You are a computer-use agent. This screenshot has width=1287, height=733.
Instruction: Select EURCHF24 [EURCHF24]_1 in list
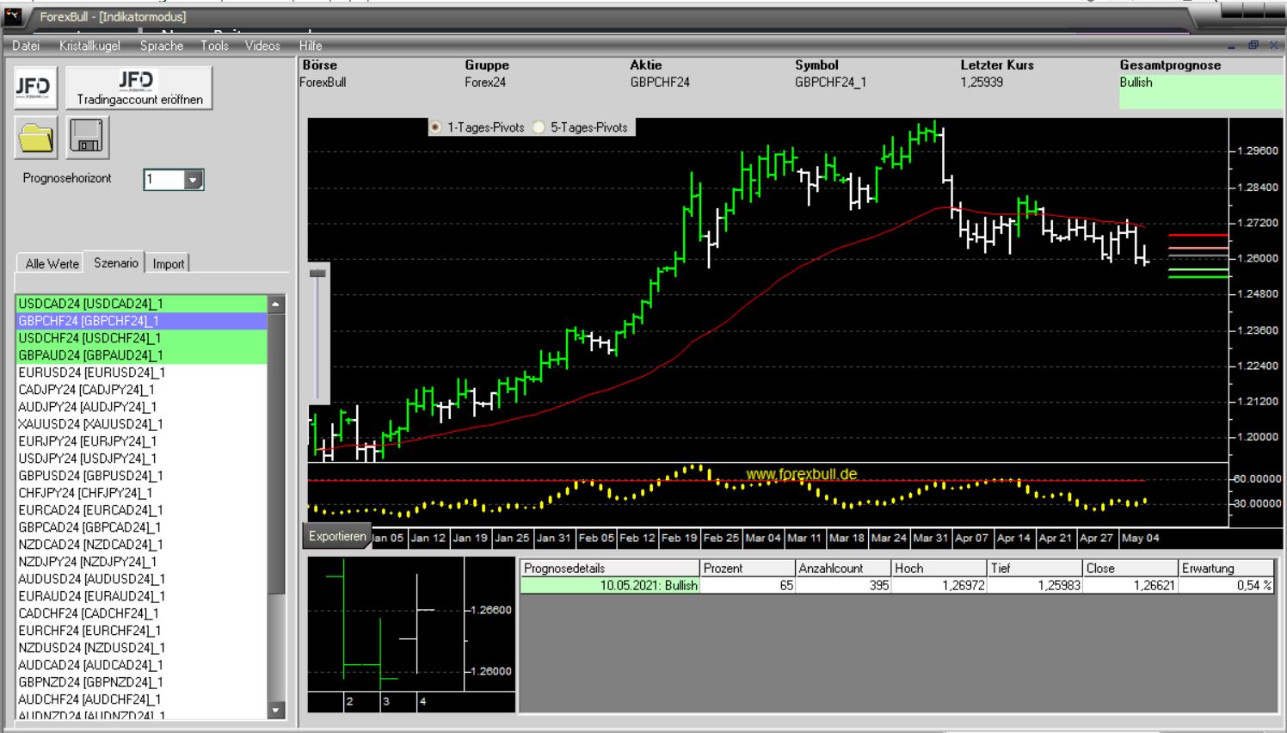pos(142,631)
